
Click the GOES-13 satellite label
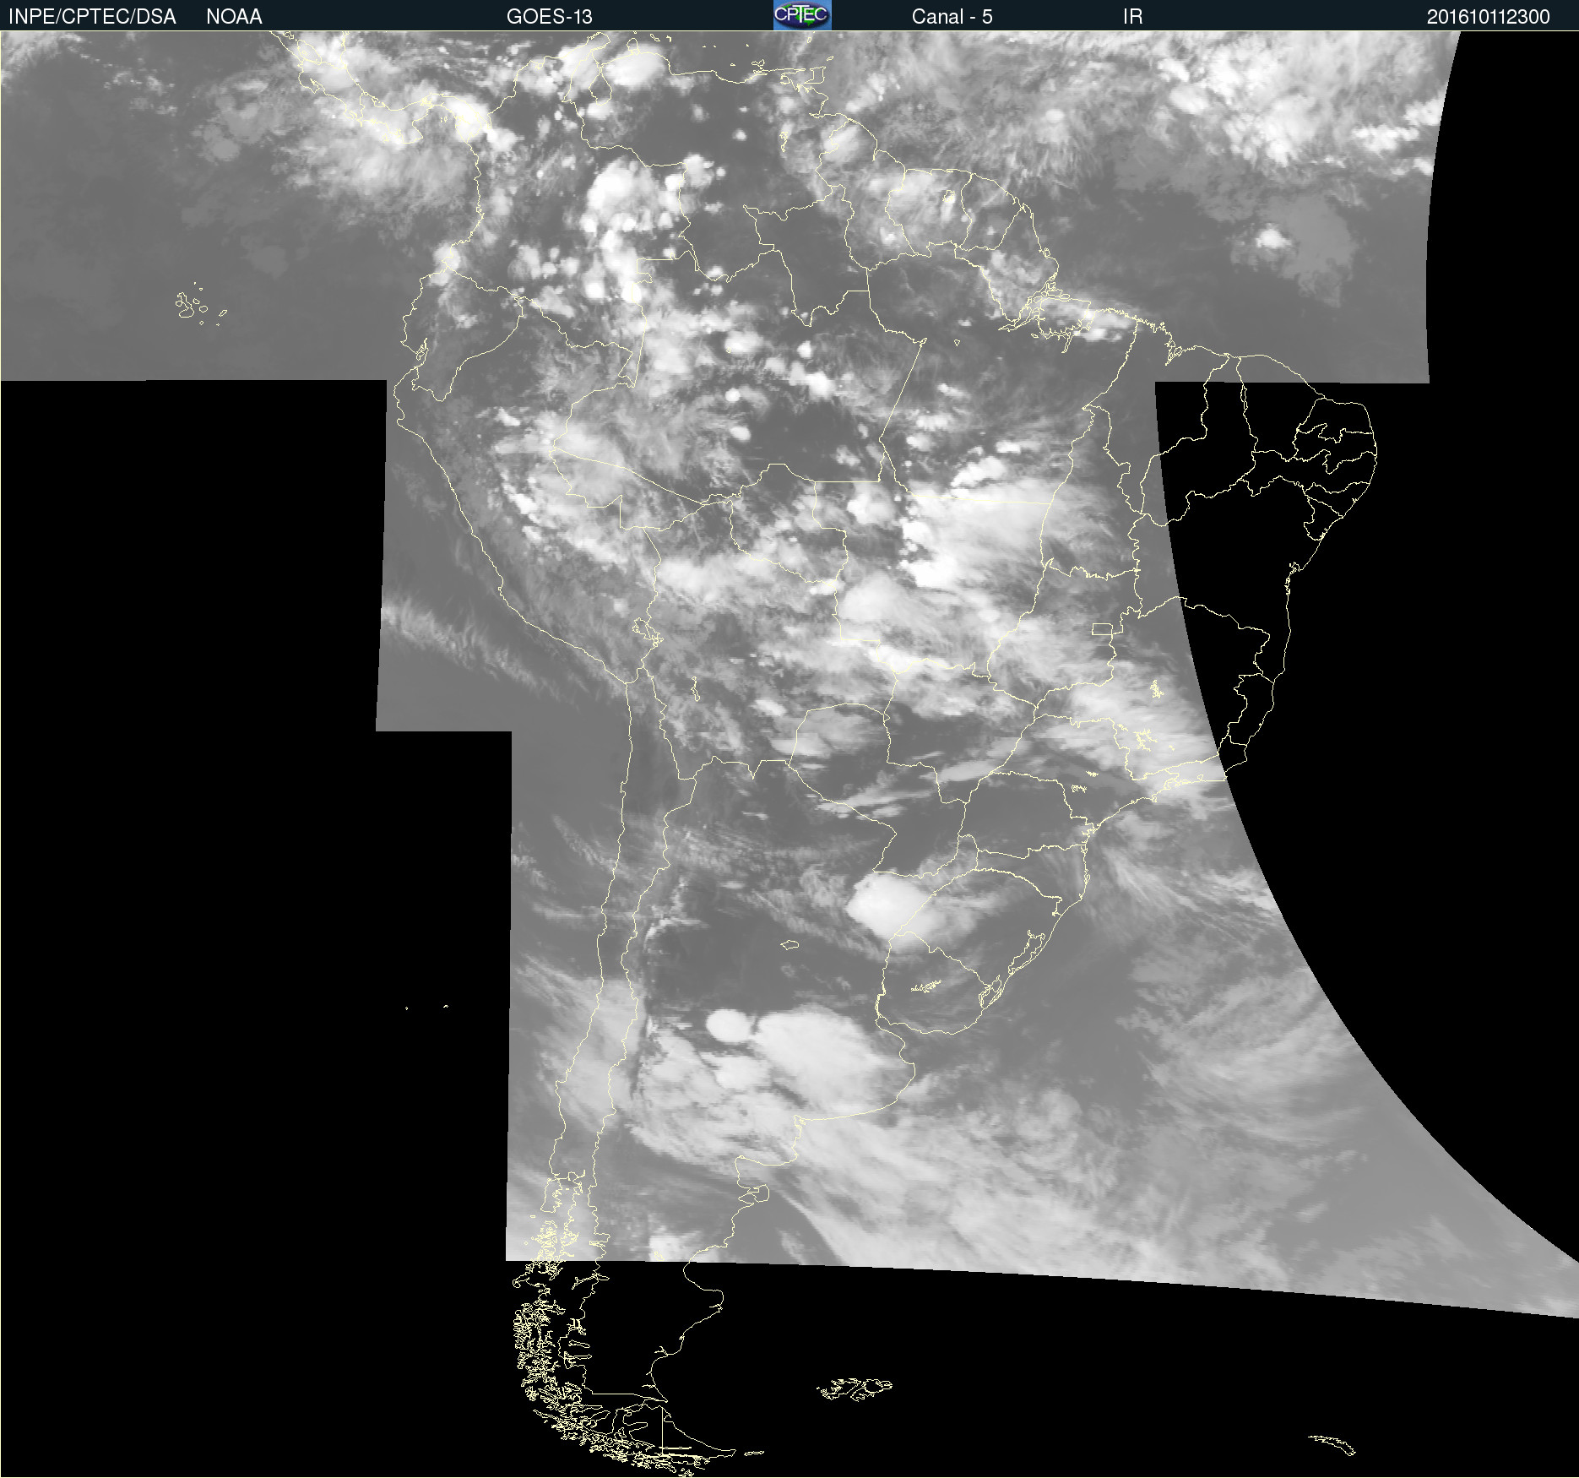[x=549, y=17]
